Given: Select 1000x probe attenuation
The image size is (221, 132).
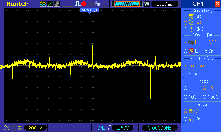Looking at the screenshot, I should tap(212, 97).
